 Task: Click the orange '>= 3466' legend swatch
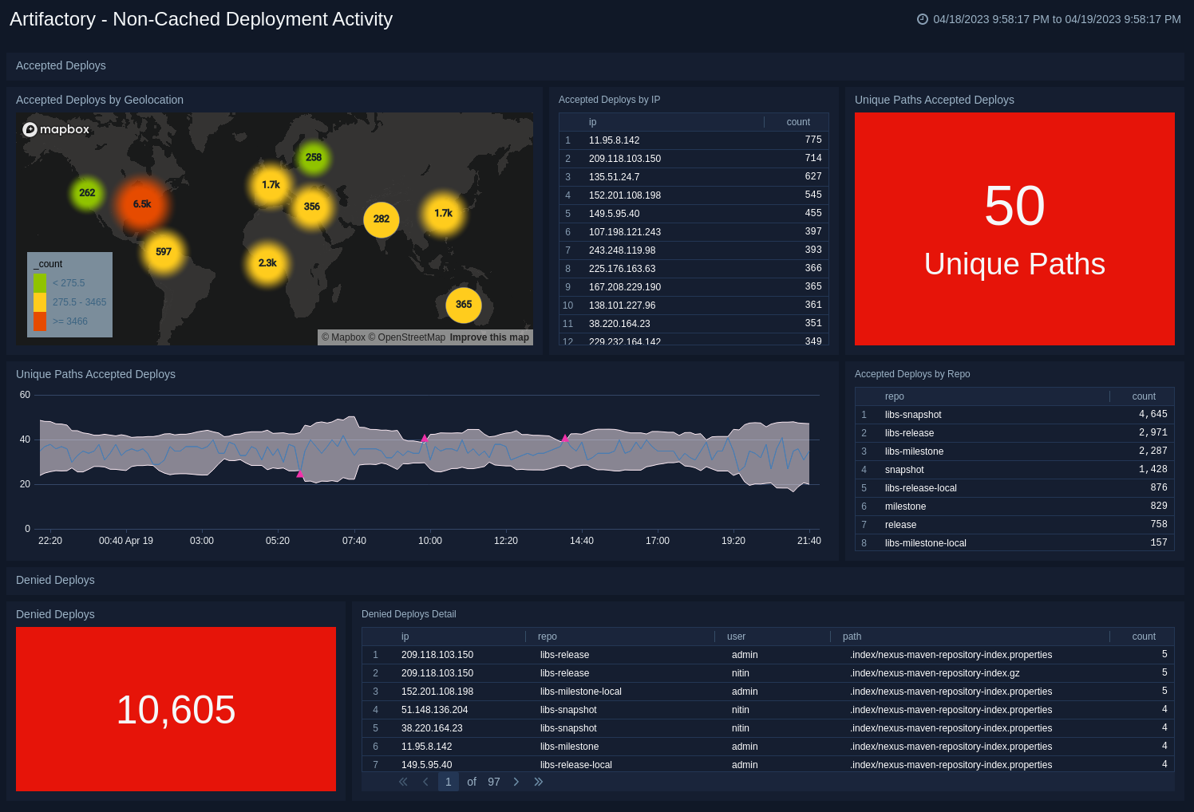(39, 321)
